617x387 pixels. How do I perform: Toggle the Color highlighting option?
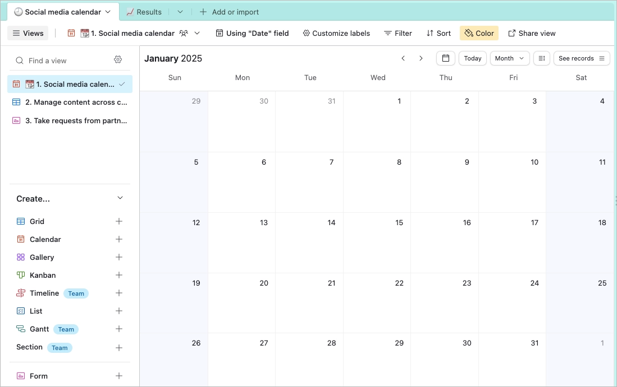479,33
